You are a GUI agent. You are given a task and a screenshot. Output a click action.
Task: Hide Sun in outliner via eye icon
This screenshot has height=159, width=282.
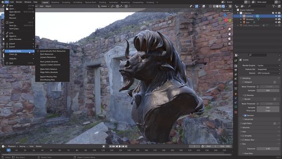coord(276,23)
